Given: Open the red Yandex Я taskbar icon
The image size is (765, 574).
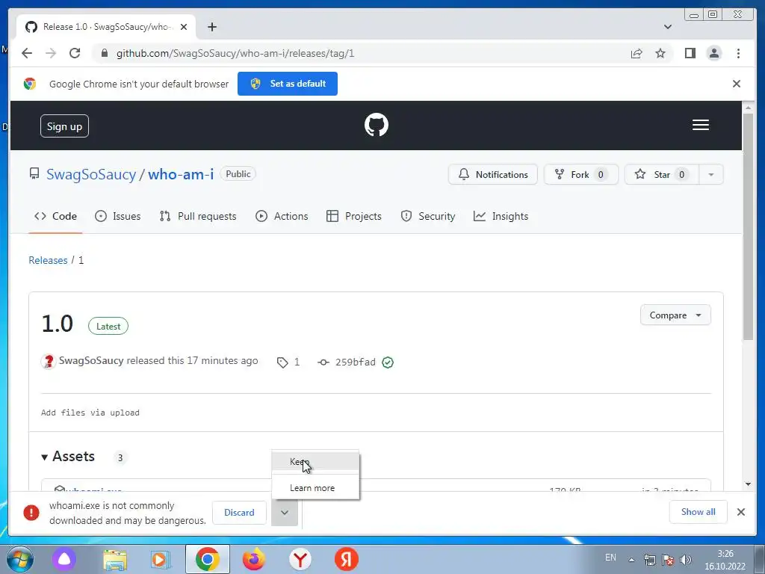Looking at the screenshot, I should [x=347, y=559].
